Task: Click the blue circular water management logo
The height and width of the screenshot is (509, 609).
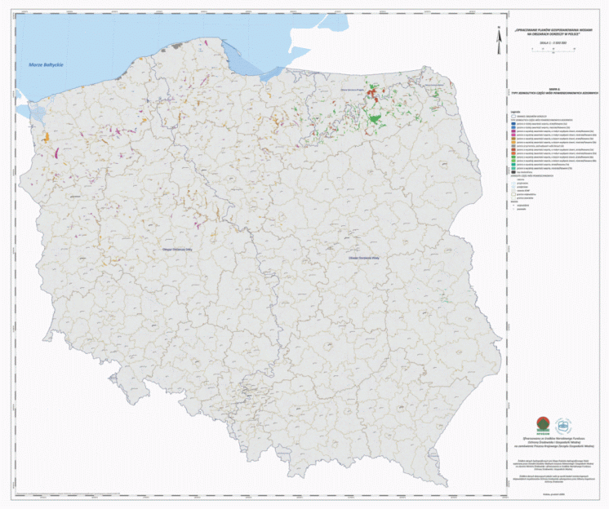Action: tap(563, 425)
